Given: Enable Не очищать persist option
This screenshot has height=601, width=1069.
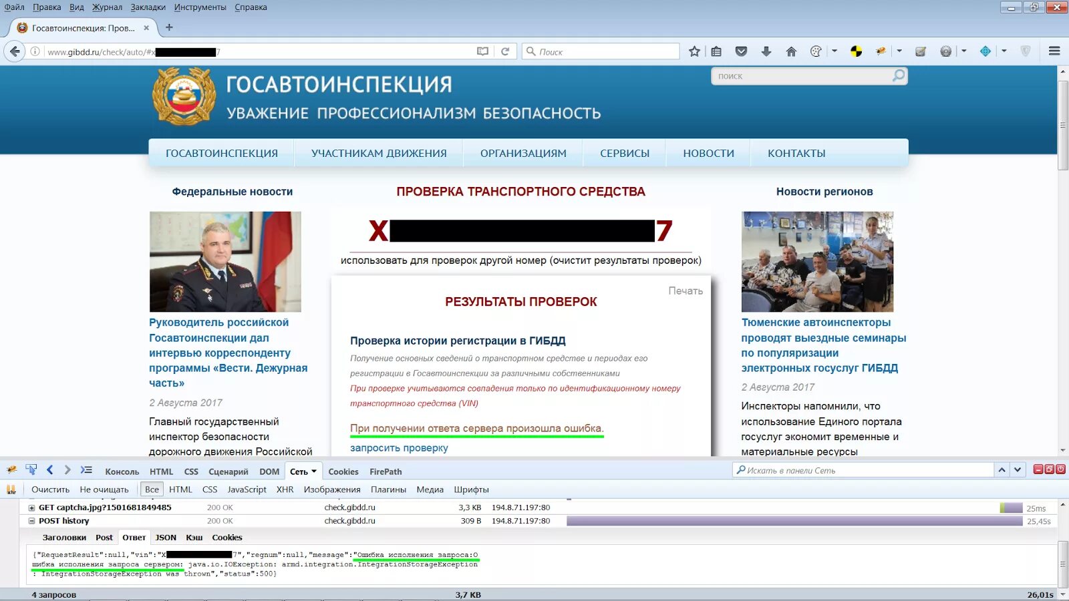Looking at the screenshot, I should coord(104,489).
